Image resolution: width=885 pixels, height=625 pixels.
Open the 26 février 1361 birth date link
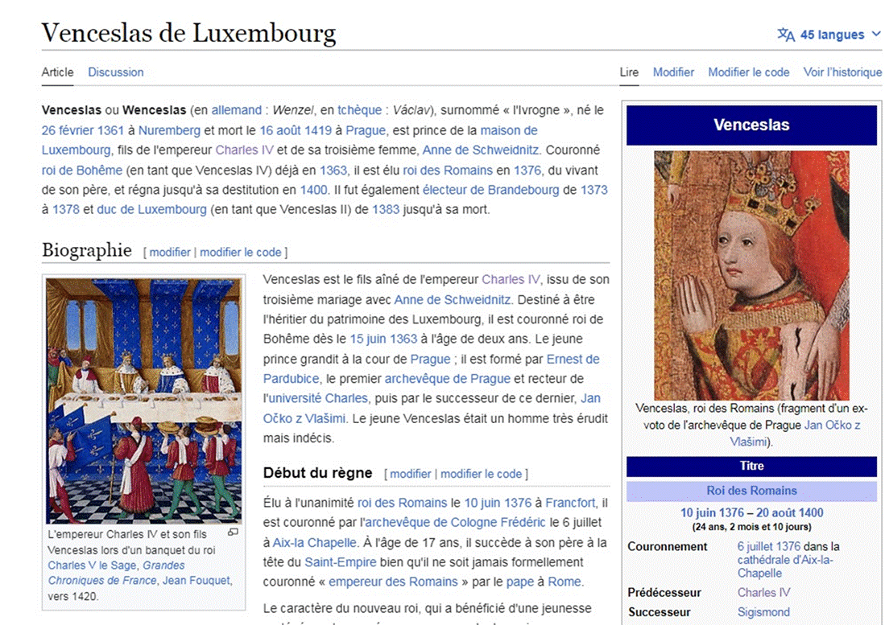tap(82, 131)
